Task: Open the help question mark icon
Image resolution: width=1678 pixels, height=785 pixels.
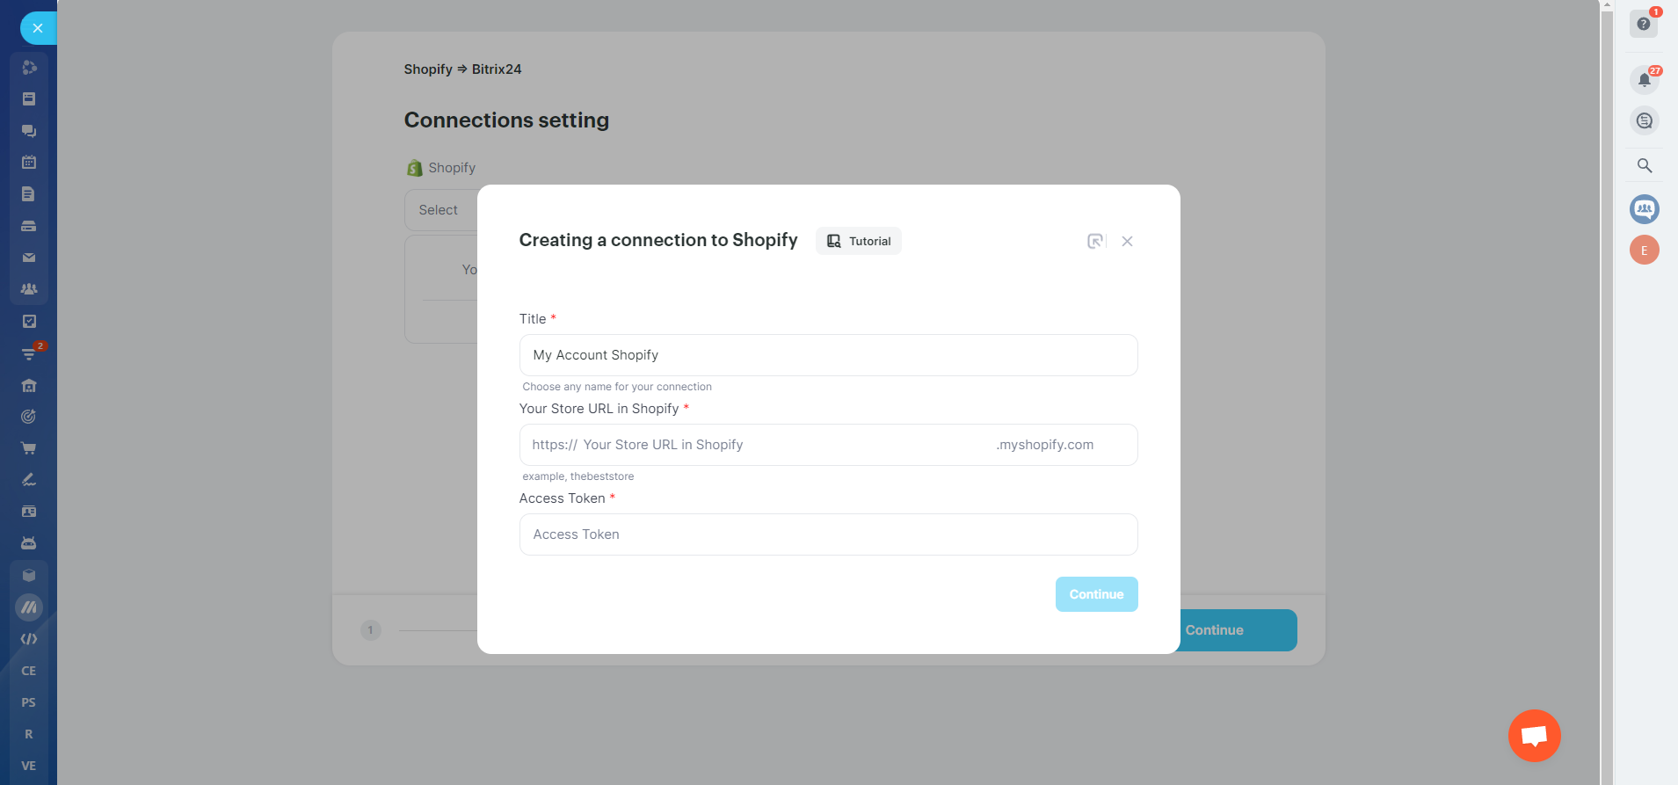Action: click(x=1643, y=24)
